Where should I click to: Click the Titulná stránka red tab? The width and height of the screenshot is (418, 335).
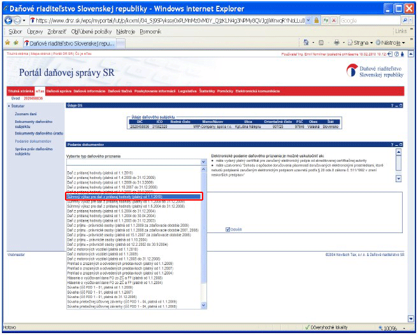[20, 91]
